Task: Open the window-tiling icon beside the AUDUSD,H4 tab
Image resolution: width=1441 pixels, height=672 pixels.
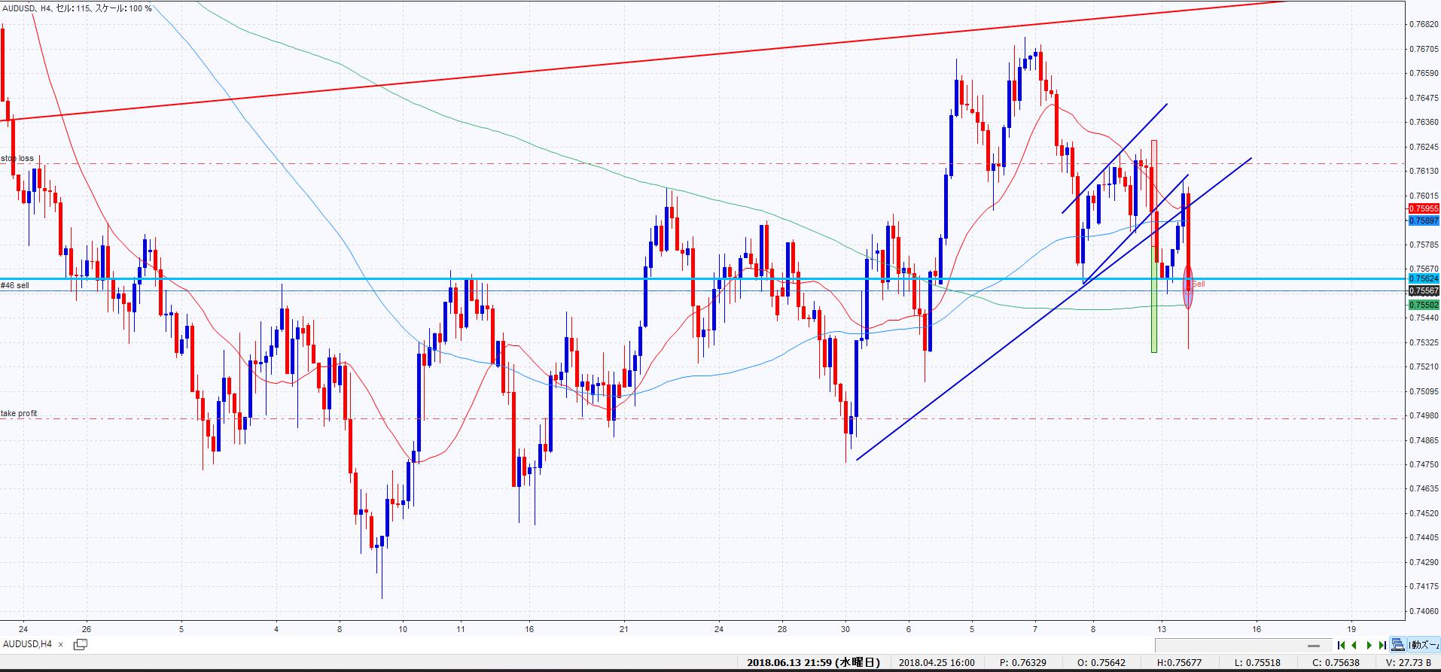Action: 80,644
